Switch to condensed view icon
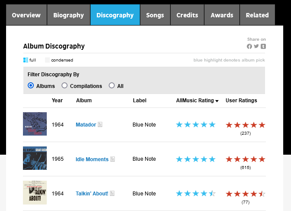This screenshot has height=211, width=291. (48, 60)
